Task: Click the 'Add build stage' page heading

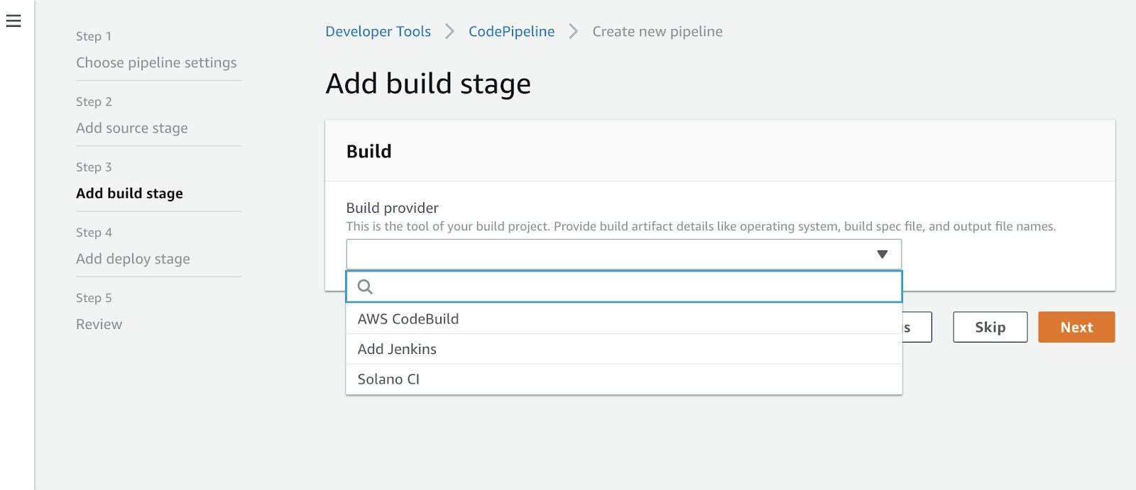Action: click(x=428, y=84)
